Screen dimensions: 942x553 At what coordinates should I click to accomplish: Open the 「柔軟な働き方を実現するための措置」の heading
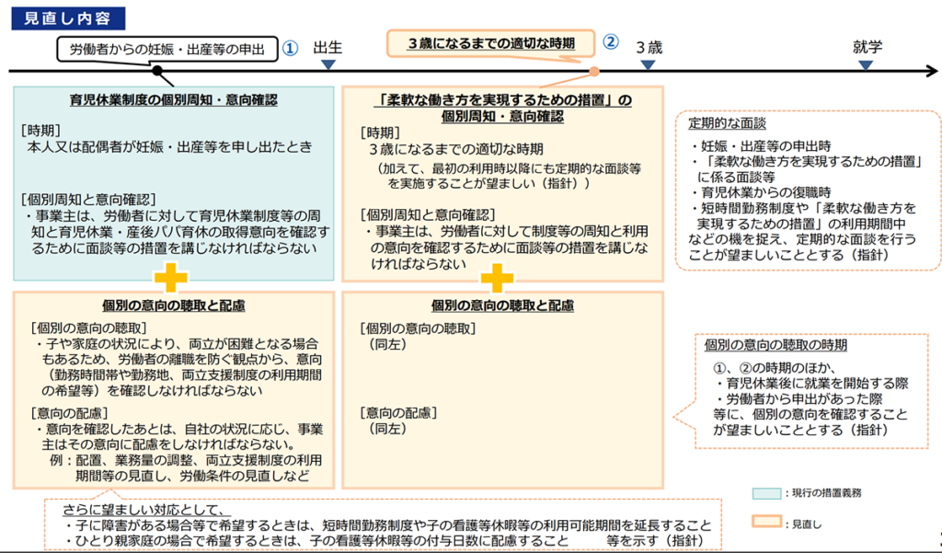502,100
